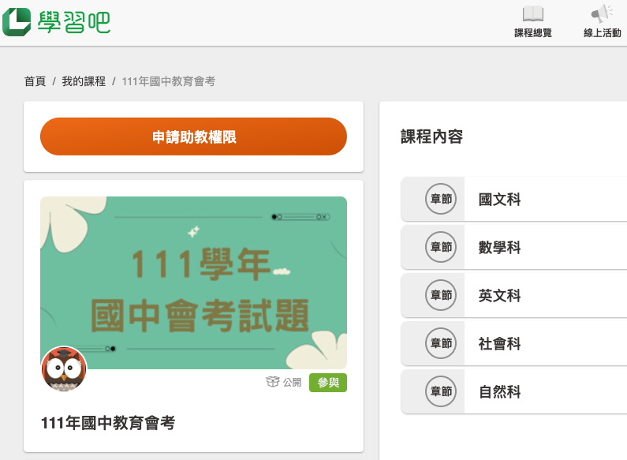The image size is (627, 460).
Task: Open the 學習吧 logo home link
Action: 56,22
